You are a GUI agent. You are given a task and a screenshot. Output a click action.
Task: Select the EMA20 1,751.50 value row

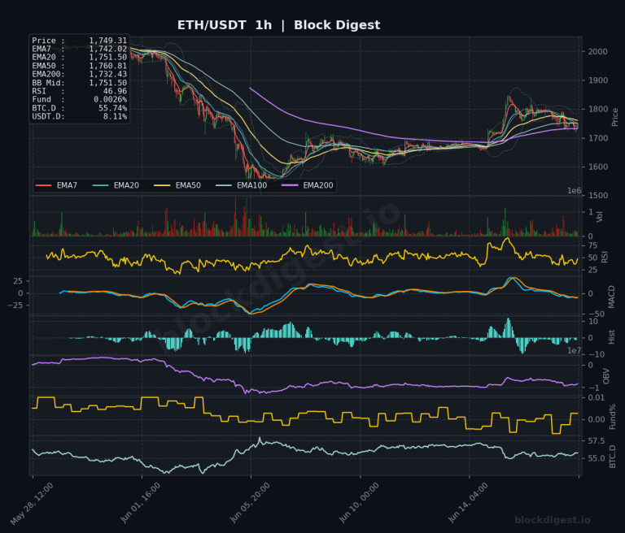click(x=79, y=58)
